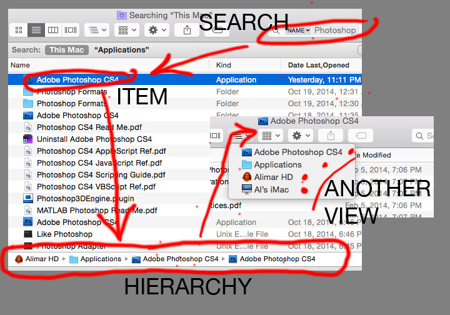Click the Like Photoshop terminal icon
Image resolution: width=450 pixels, height=315 pixels.
28,234
